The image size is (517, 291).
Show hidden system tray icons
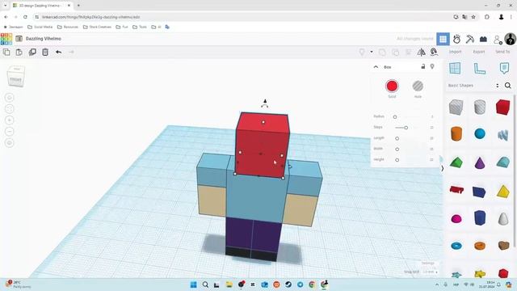click(x=437, y=285)
